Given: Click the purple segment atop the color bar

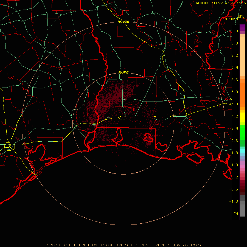Looking at the screenshot, I should pos(242,27).
